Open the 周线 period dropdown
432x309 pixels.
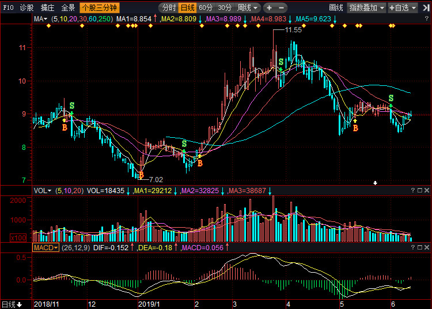pyautogui.click(x=248, y=8)
